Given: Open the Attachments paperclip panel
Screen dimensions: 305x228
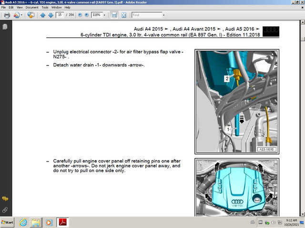Looking at the screenshot, I should point(5,210).
